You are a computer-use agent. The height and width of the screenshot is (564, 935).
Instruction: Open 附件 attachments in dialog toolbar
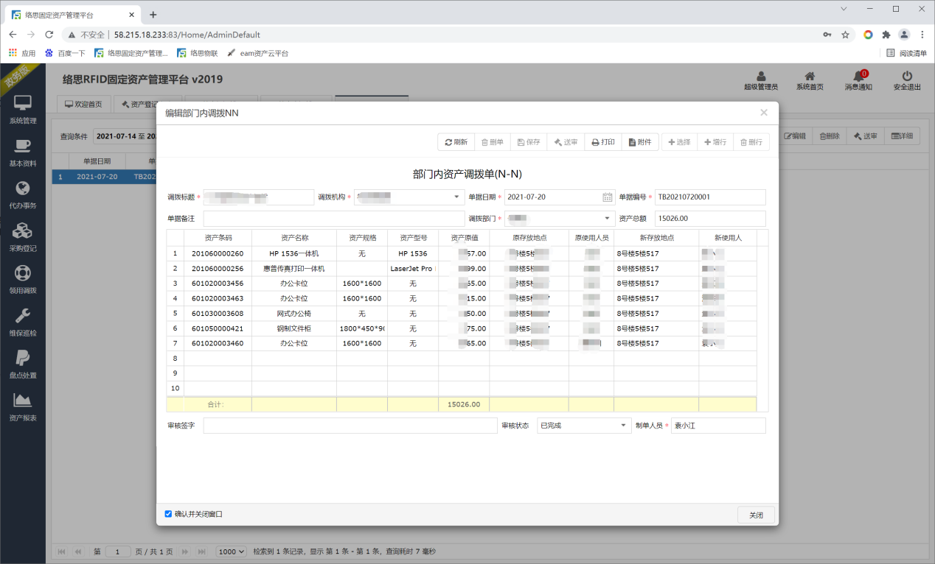(x=639, y=142)
